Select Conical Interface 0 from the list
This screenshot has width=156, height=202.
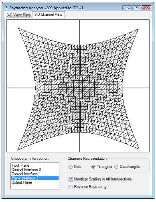pos(26,169)
